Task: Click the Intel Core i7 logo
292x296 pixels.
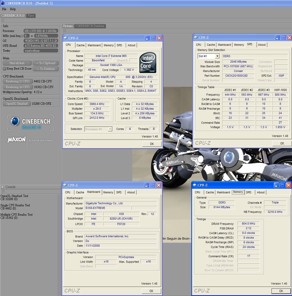Action: pyautogui.click(x=148, y=63)
